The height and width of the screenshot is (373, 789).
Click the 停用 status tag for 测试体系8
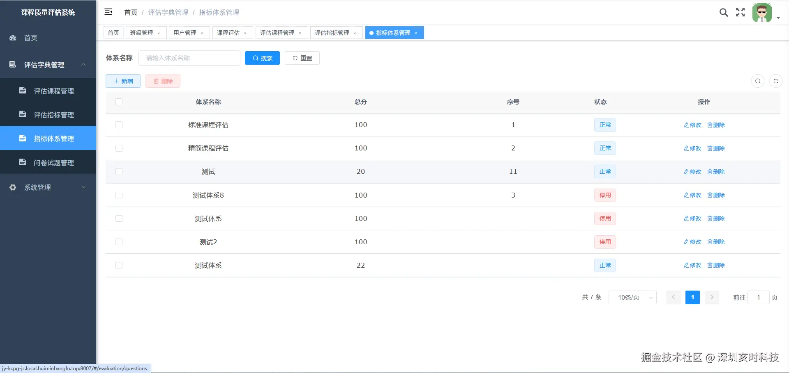(605, 195)
